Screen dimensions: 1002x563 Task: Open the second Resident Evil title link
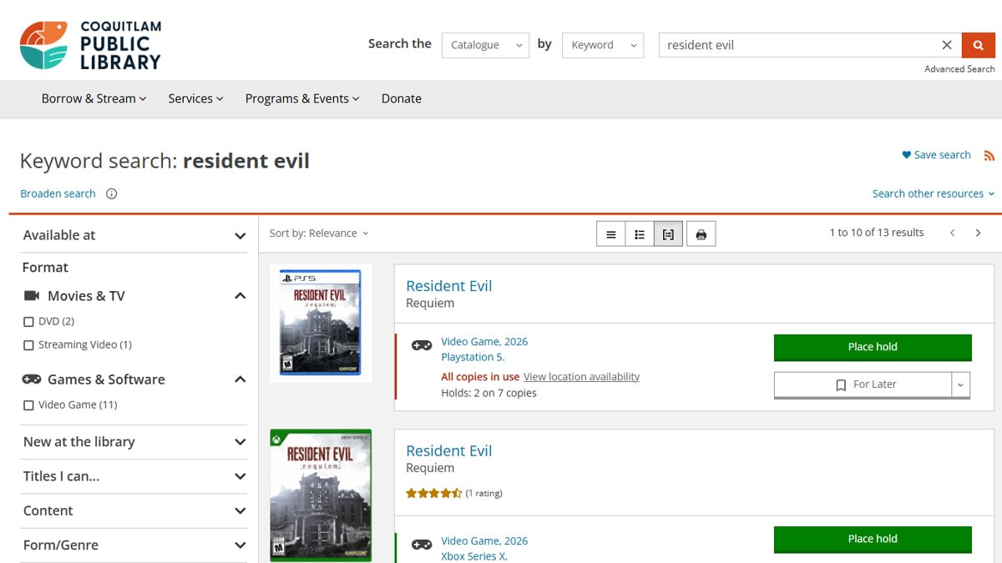point(448,451)
